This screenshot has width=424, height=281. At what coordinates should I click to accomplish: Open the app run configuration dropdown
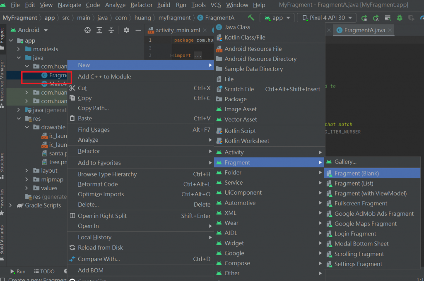click(277, 18)
